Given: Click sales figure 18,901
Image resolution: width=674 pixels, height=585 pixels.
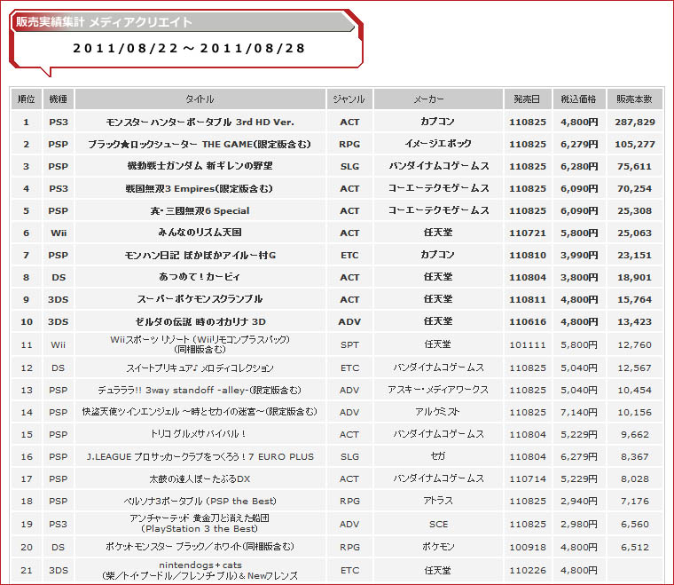Looking at the screenshot, I should point(635,278).
